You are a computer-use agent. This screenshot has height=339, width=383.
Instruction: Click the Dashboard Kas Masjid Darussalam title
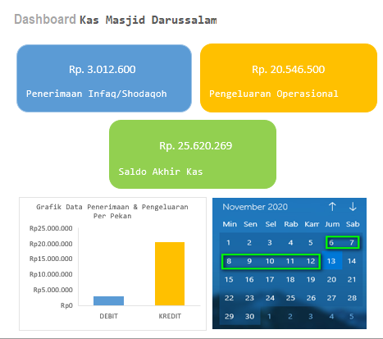(x=116, y=20)
